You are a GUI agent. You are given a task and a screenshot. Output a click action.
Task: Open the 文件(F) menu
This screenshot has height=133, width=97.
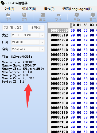9,9
